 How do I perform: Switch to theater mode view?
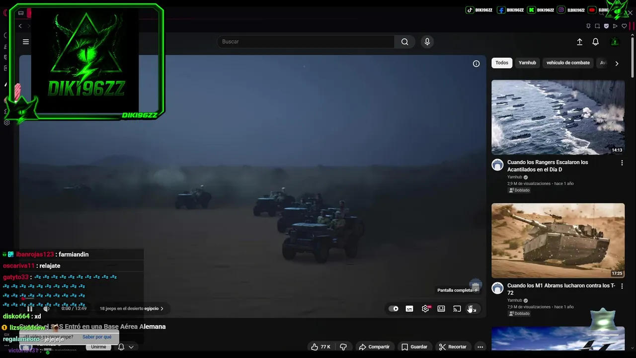point(441,309)
